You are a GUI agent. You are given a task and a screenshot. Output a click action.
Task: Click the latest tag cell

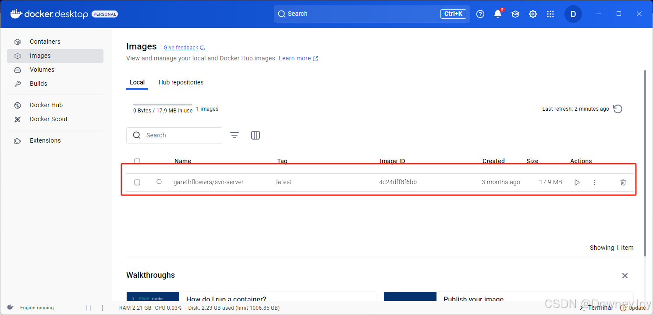coord(284,182)
